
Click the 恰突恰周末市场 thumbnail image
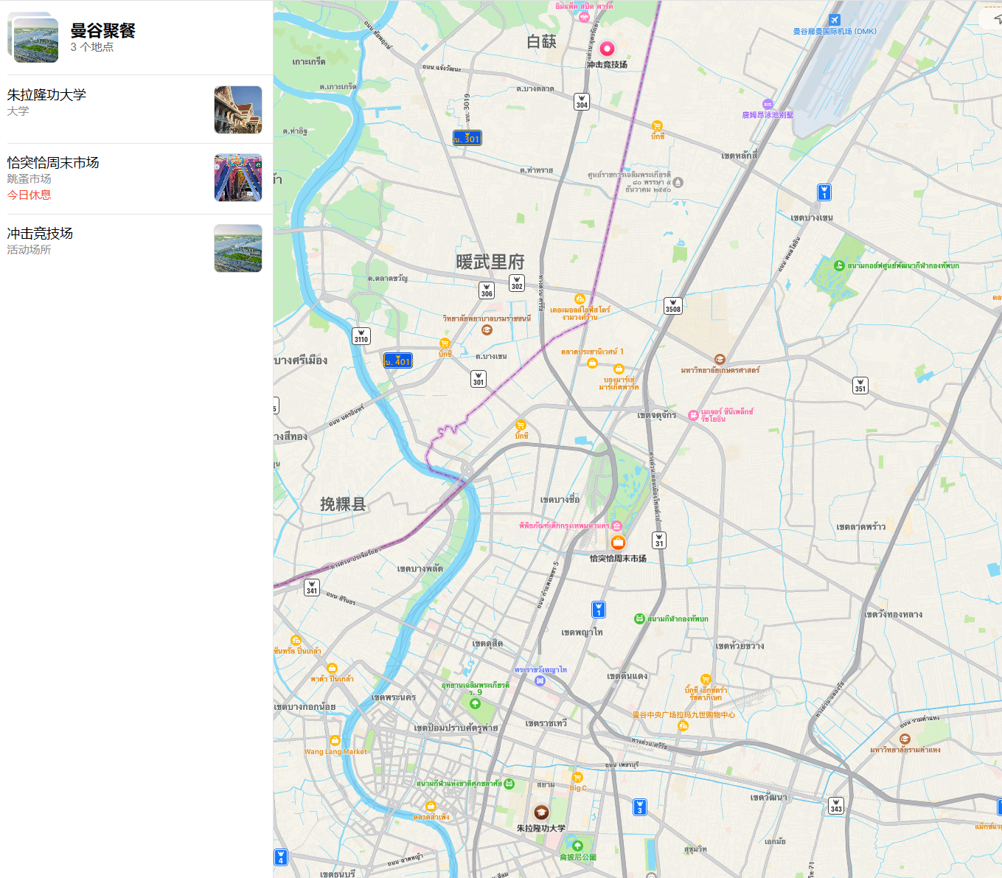coord(238,178)
